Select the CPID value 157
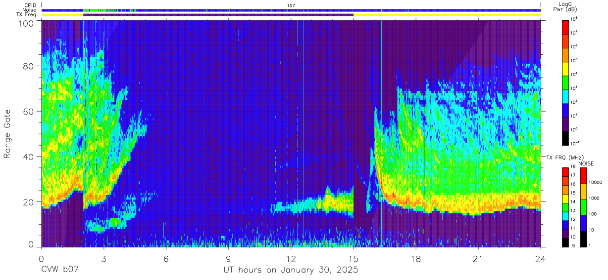This screenshot has width=608, height=280. (291, 5)
